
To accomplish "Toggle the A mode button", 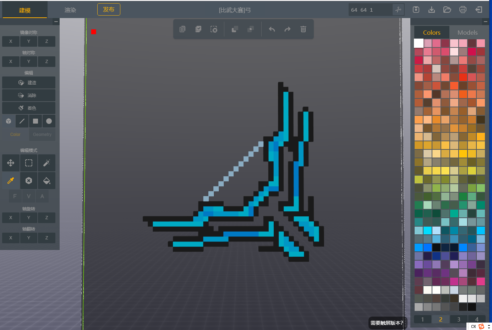I will tap(42, 196).
